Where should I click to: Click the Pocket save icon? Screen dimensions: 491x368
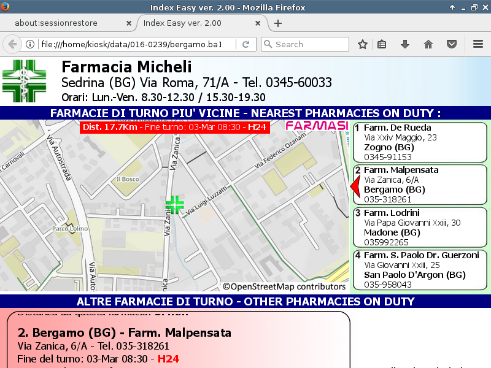coord(452,44)
